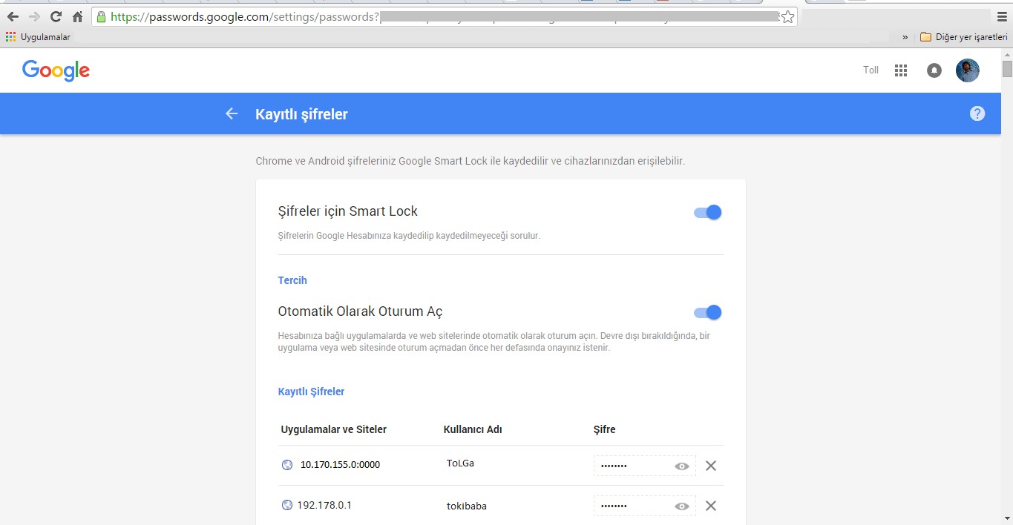Viewport: 1013px width, 525px height.
Task: Click the globe icon beside 192.178.0.1
Action: [x=286, y=504]
